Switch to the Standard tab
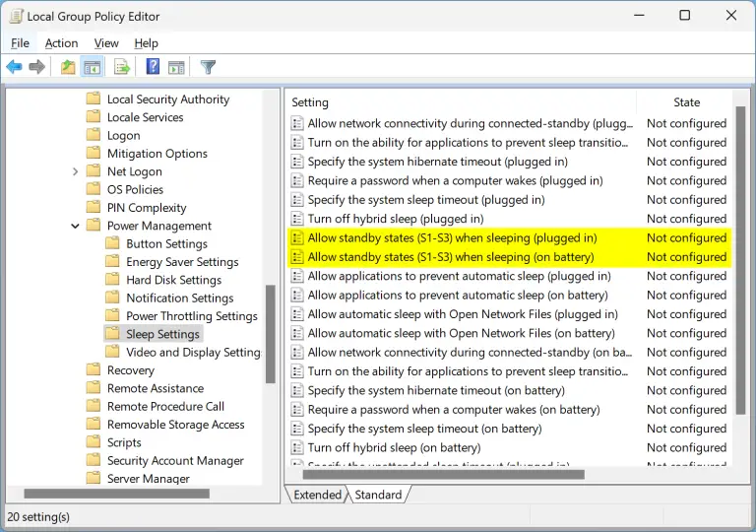Screen dimensions: 756x532 pos(378,495)
